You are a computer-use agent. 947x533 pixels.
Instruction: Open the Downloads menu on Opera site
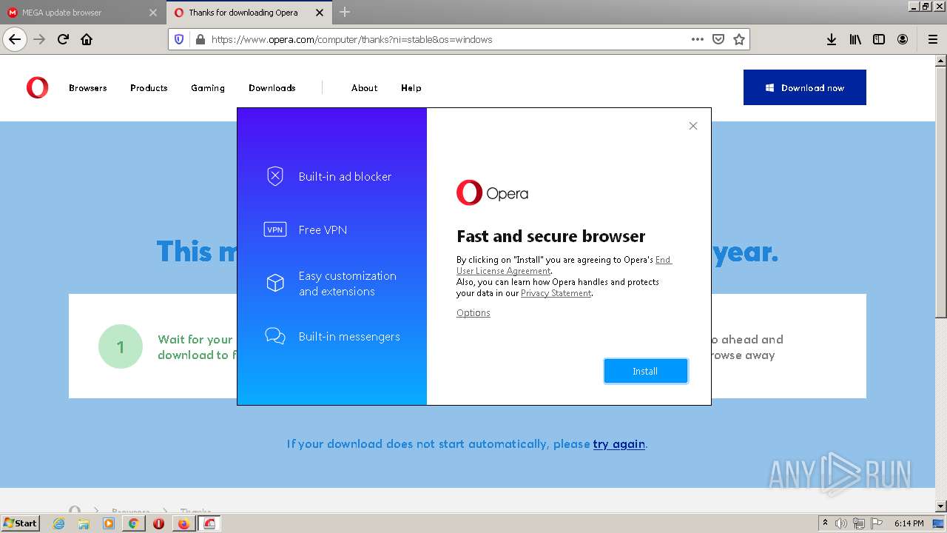272,87
